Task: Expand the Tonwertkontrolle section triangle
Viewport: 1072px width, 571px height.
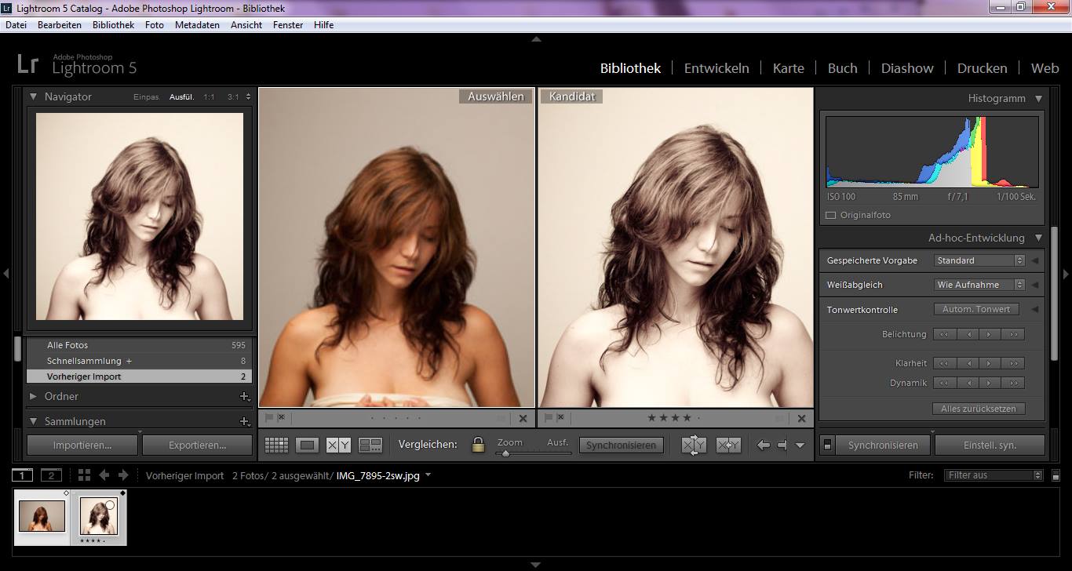Action: [x=1035, y=310]
